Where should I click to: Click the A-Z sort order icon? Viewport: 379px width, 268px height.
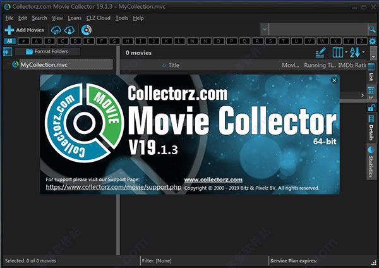[355, 52]
